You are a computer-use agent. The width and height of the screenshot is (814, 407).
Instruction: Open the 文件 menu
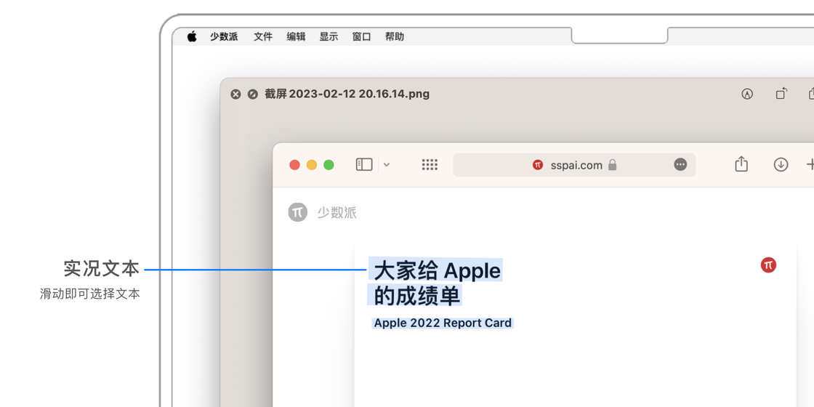click(262, 37)
